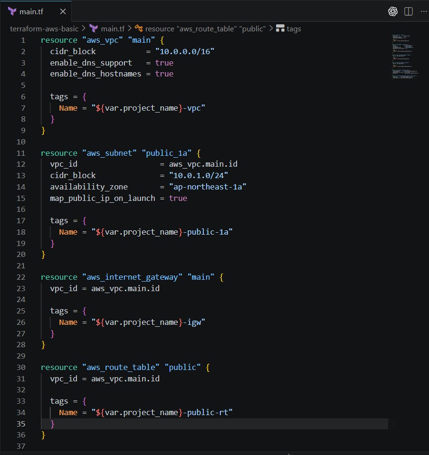The width and height of the screenshot is (429, 455).
Task: Click the closing brace on line 36
Action: 43,435
